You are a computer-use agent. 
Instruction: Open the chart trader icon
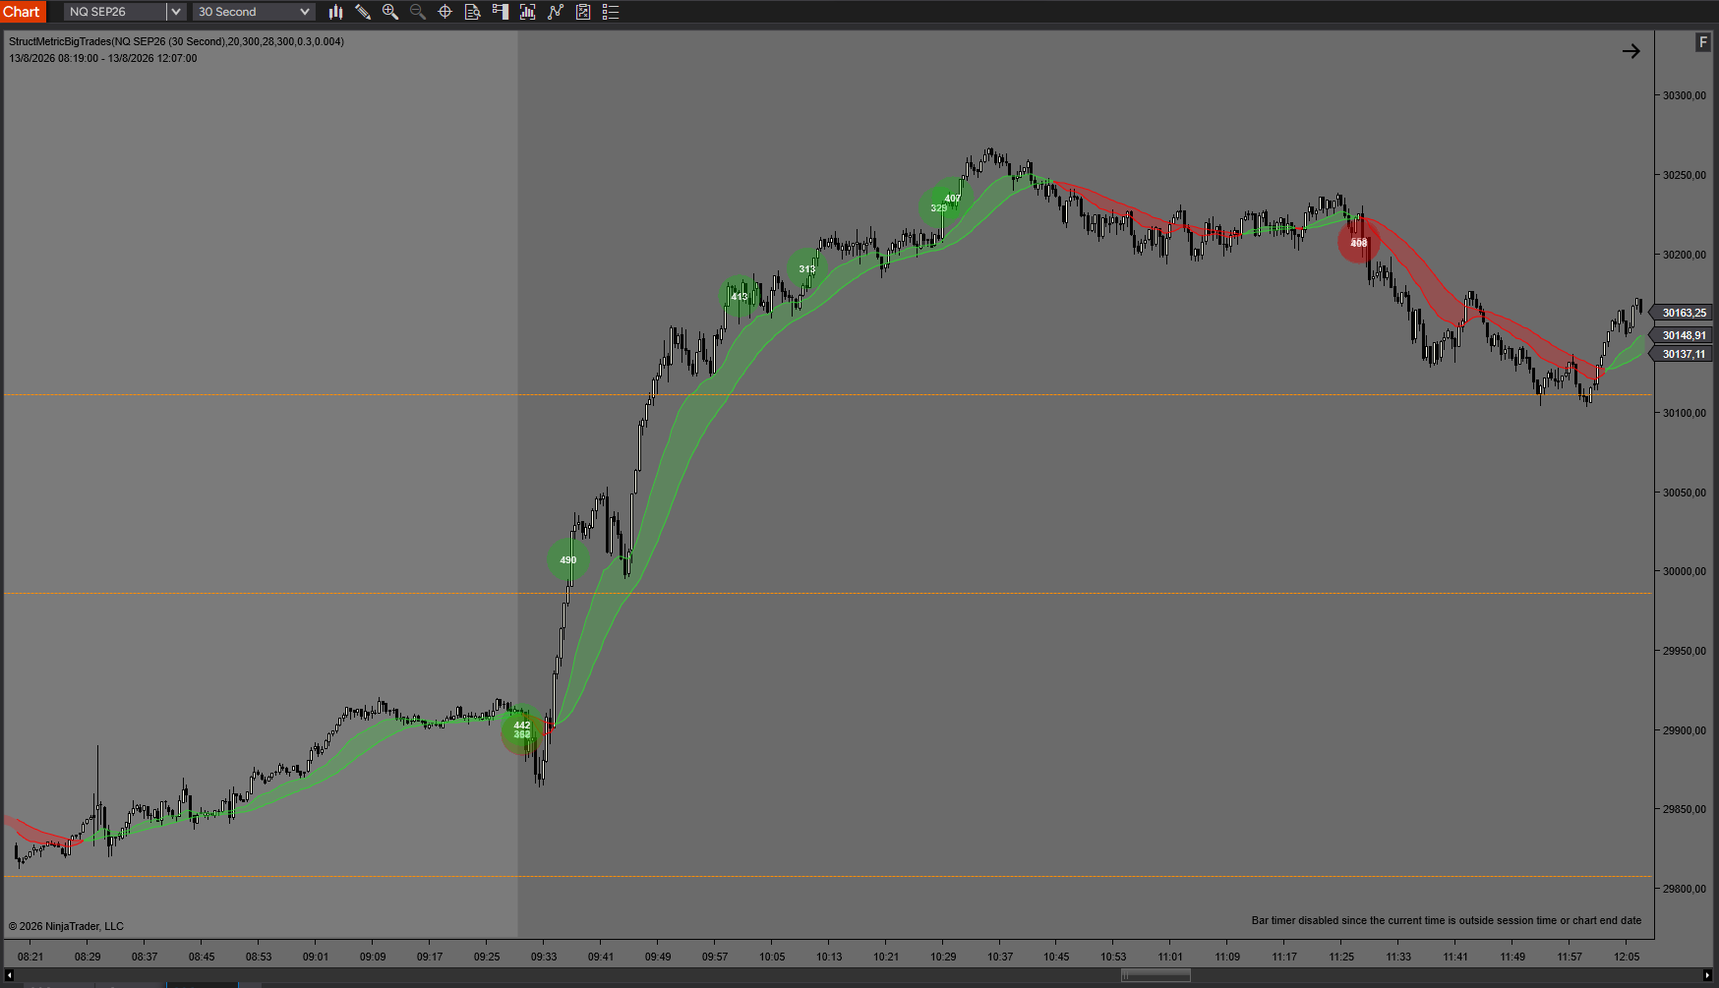tap(500, 12)
